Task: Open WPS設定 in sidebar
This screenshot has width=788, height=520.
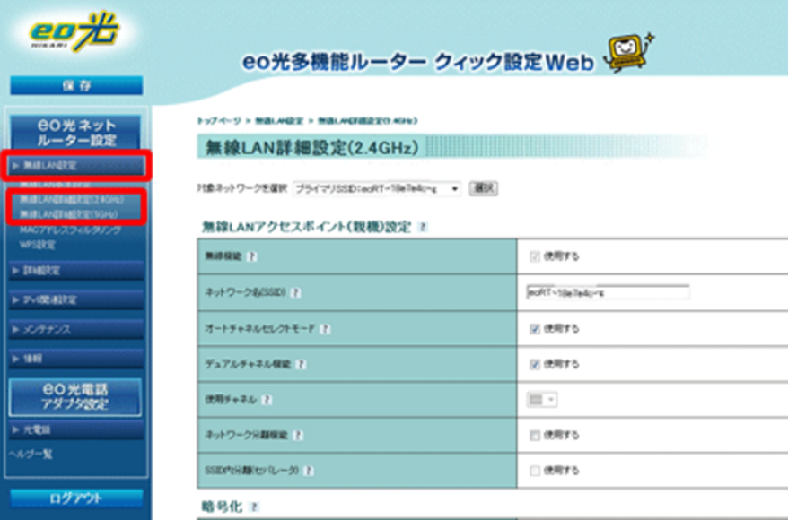Action: (x=38, y=245)
